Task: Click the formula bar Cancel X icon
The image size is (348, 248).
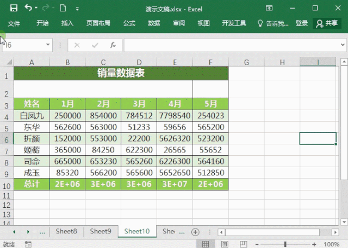Action: [x=77, y=45]
